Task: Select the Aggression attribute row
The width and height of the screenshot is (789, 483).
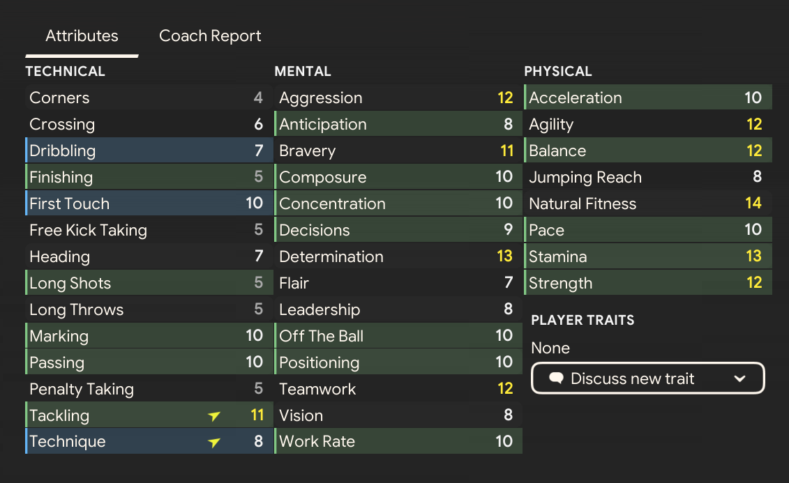Action: pos(398,98)
